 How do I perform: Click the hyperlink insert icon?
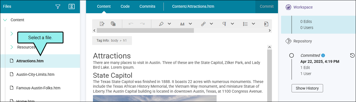(203, 24)
